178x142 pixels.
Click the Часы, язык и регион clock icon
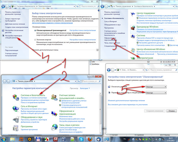click(x=54, y=127)
